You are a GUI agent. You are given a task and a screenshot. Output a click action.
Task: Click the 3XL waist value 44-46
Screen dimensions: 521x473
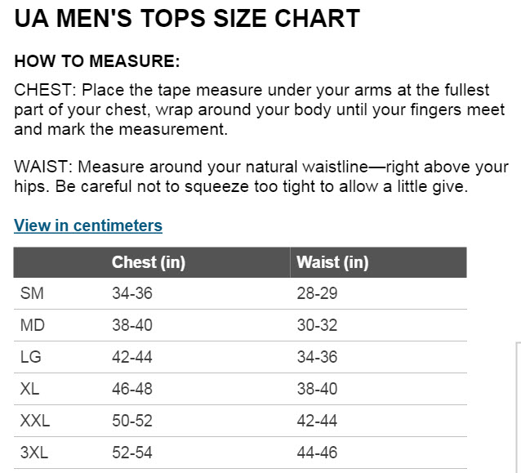click(317, 453)
